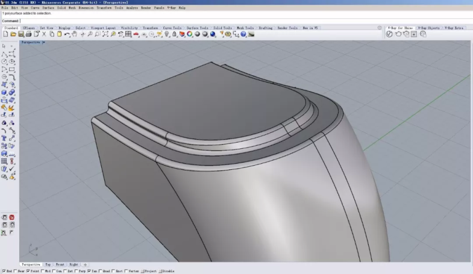Click the V-Ray teapot render icon
This screenshot has width=473, height=274.
click(398, 34)
